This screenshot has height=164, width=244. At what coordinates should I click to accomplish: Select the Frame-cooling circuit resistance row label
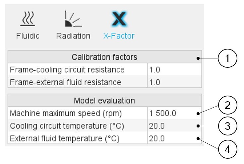[67, 70]
